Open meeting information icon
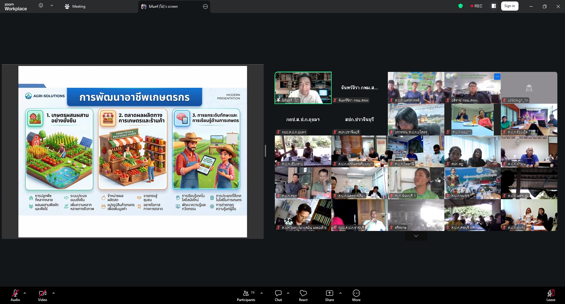This screenshot has height=304, width=565. pyautogui.click(x=41, y=5)
